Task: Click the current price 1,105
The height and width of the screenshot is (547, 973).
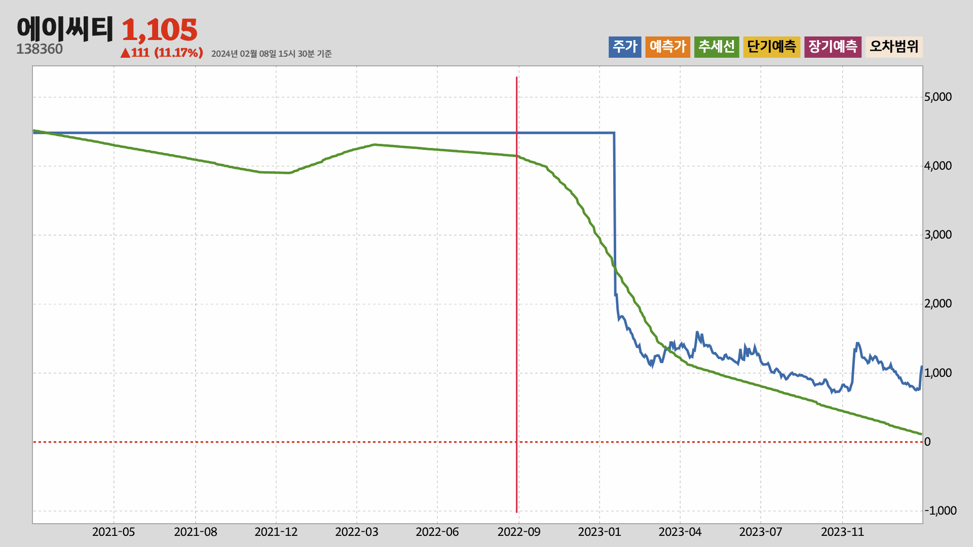Action: (159, 30)
